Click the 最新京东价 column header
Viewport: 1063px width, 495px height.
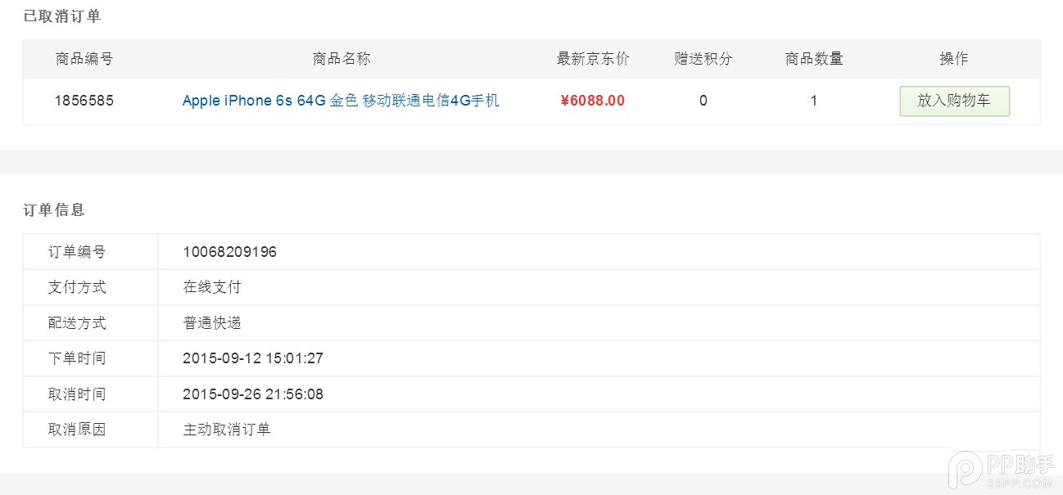[x=593, y=59]
